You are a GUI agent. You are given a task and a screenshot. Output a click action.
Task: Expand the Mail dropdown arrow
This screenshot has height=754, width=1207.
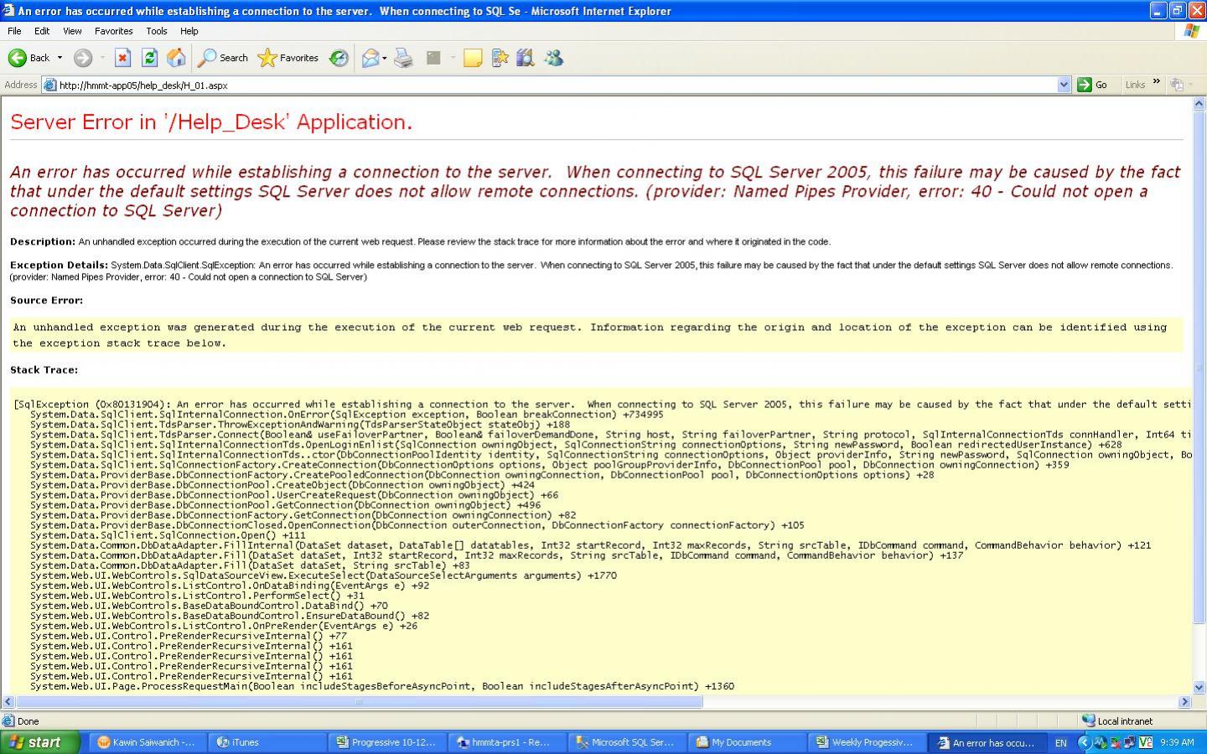[384, 58]
